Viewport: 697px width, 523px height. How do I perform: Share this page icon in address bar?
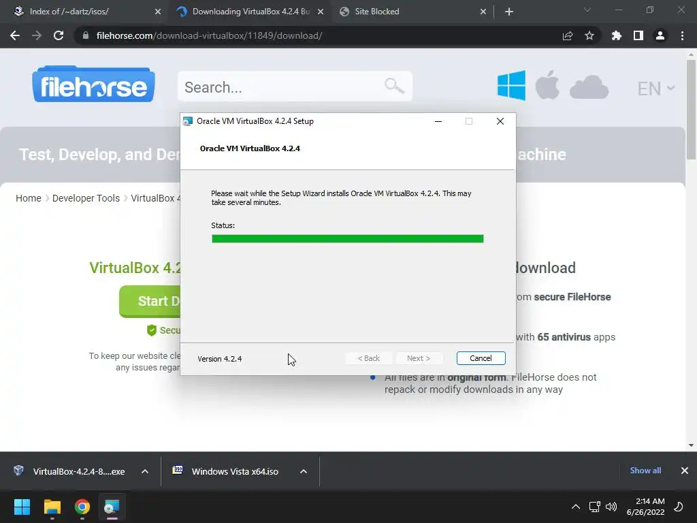568,35
